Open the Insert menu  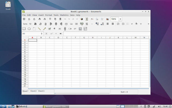(x=41, y=15)
